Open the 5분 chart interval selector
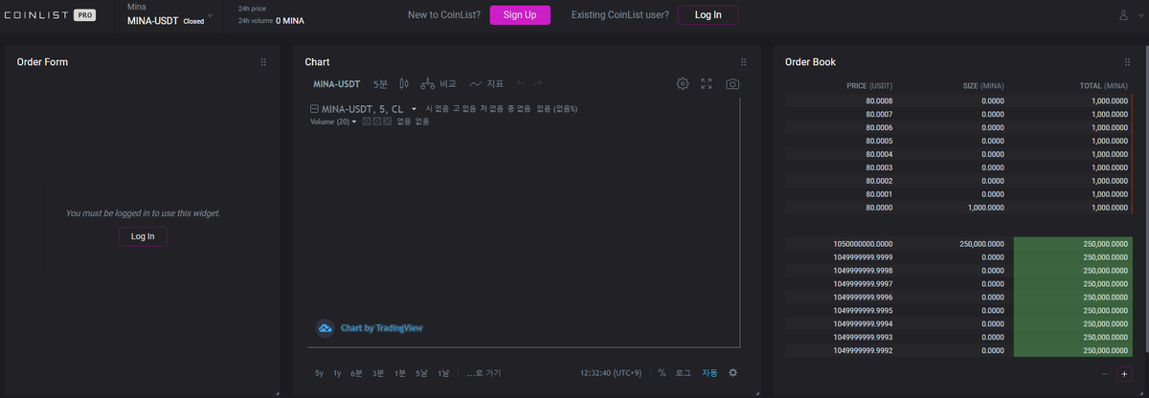Viewport: 1149px width, 398px height. pos(381,84)
